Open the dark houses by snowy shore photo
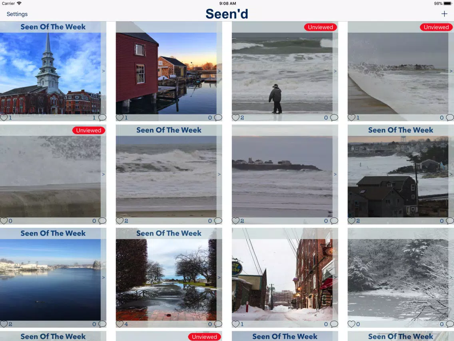This screenshot has height=341, width=454. pos(398,176)
